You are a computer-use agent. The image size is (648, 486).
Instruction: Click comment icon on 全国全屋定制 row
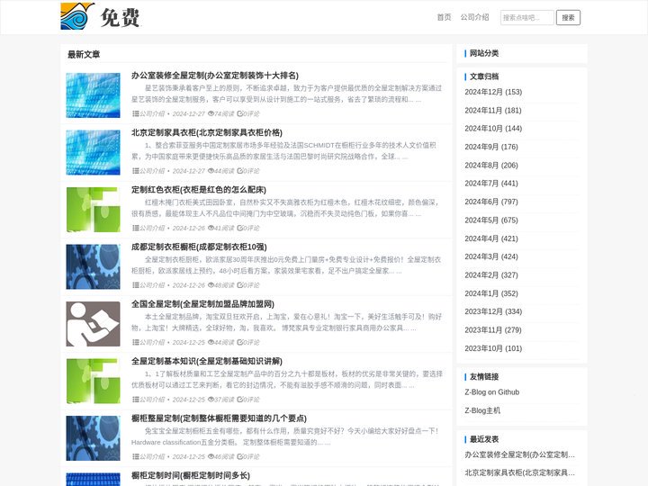(239, 342)
